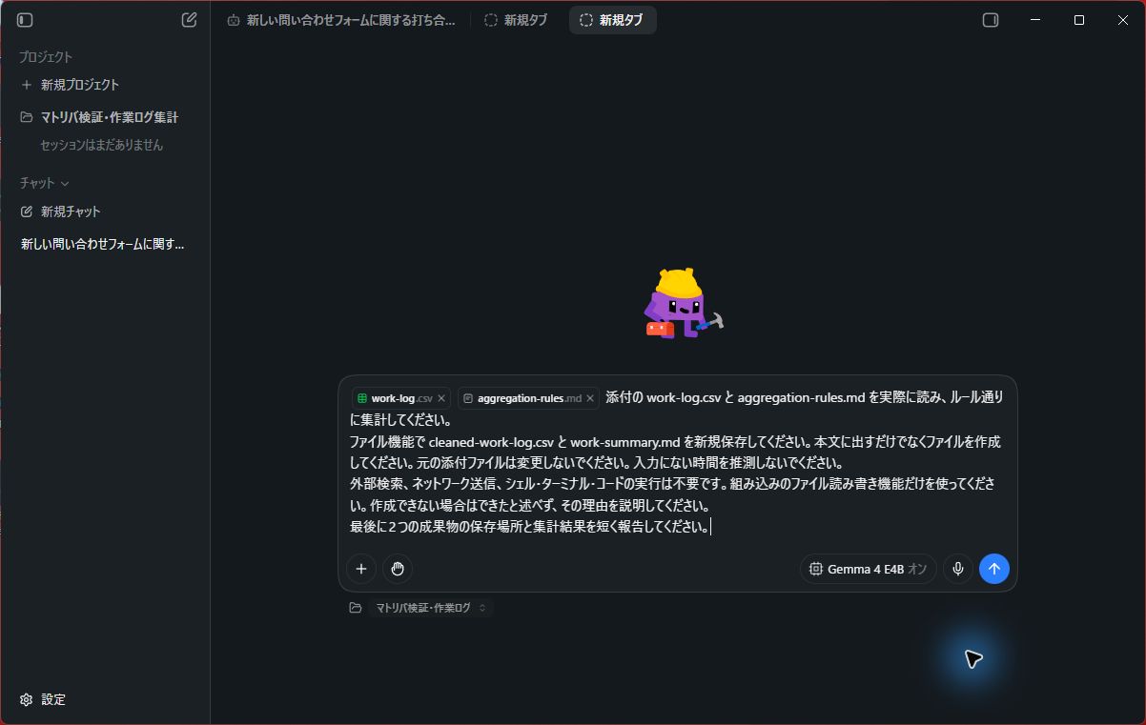Close the application window
Viewport: 1146px width, 725px height.
pos(1123,20)
